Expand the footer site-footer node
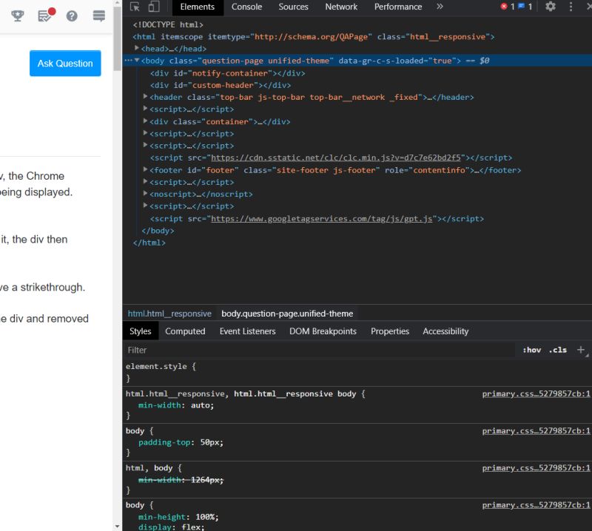 coord(145,169)
